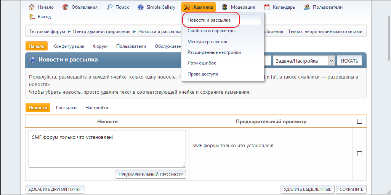The width and height of the screenshot is (391, 195).
Task: Click the Simple Gallery help icon
Action: (x=141, y=7)
